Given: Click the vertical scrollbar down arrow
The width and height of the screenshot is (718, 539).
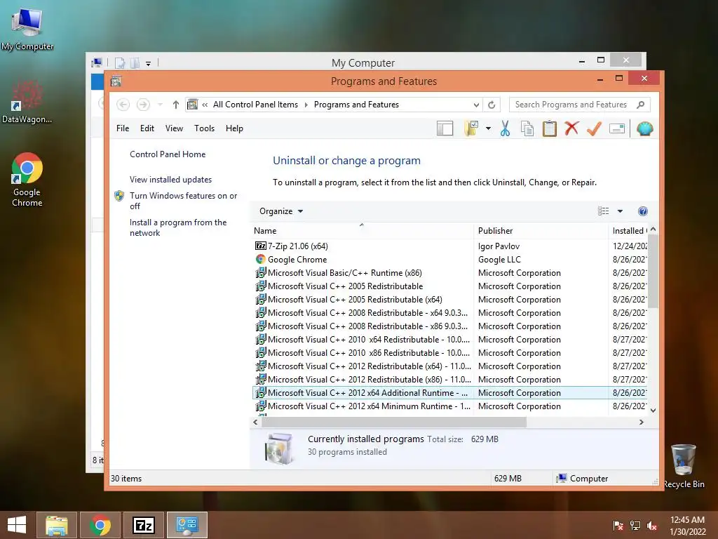Looking at the screenshot, I should pyautogui.click(x=653, y=411).
